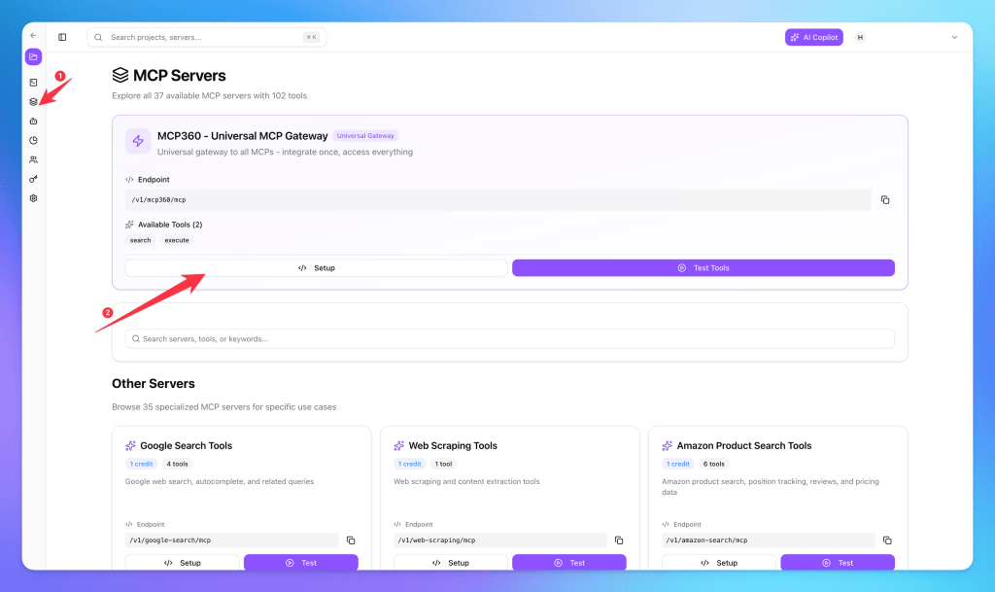
Task: Copy the Amazon Search endpoint path
Action: point(887,540)
